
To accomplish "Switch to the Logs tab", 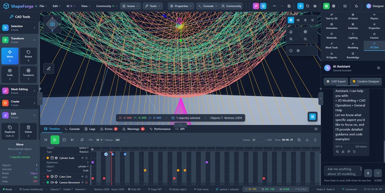I will [x=90, y=129].
